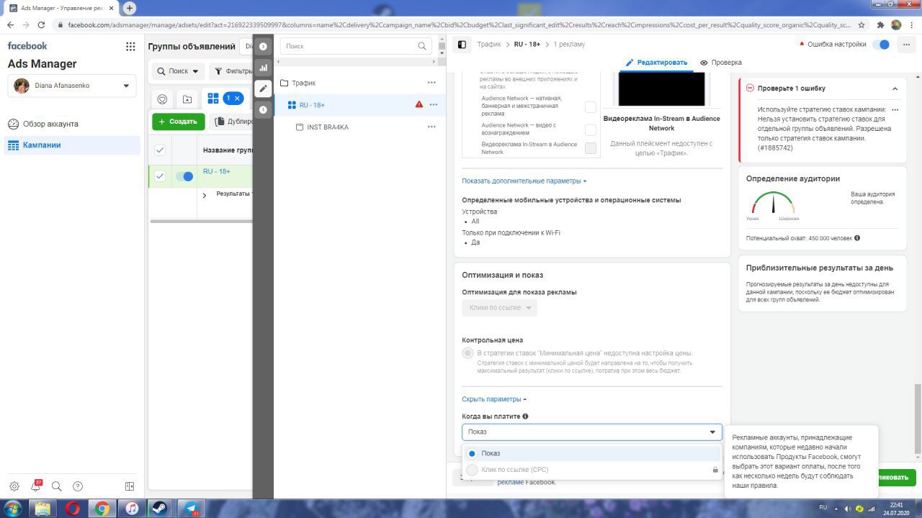The height and width of the screenshot is (518, 922).
Task: Open the notifications bell
Action: [x=35, y=486]
